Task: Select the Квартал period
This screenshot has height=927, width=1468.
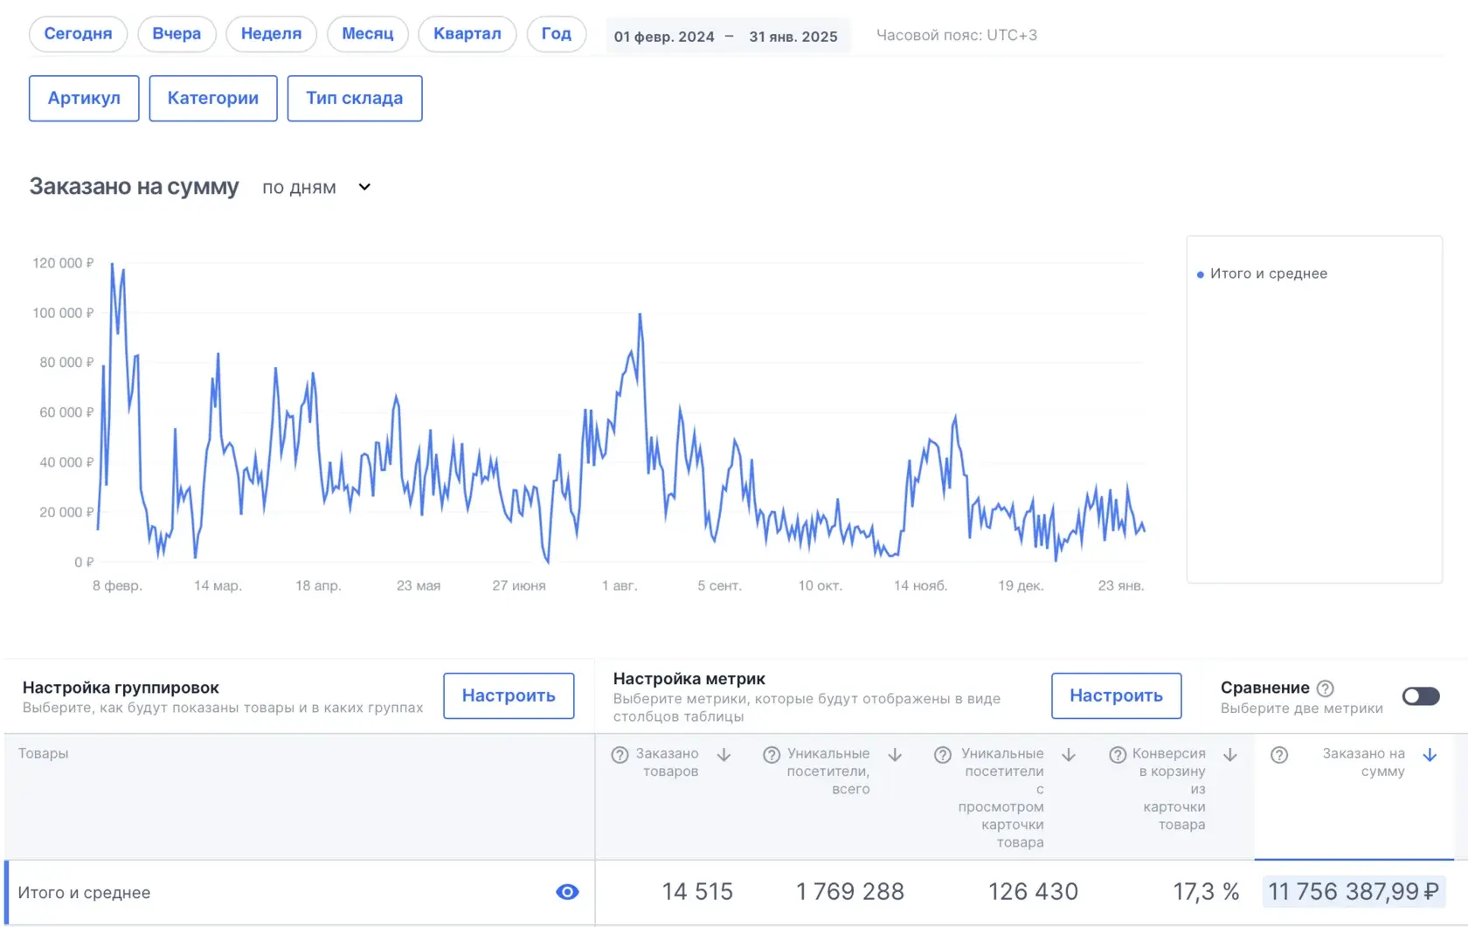Action: [467, 34]
